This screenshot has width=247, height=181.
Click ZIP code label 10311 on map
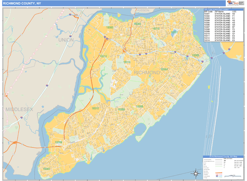[x=103, y=56]
